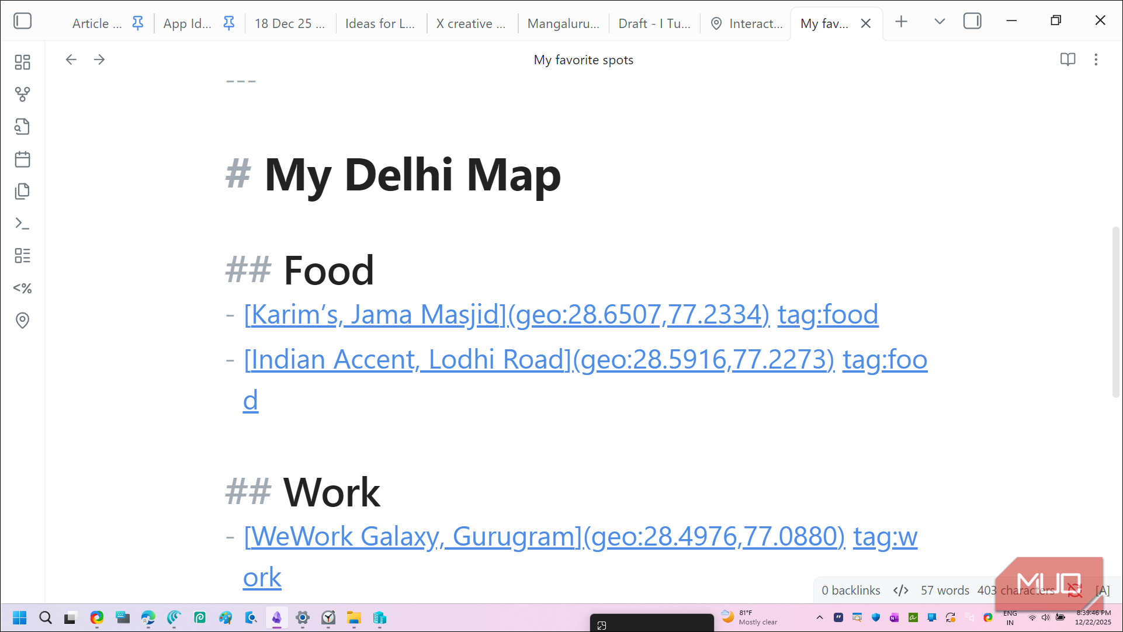Navigate forward with the right arrow
This screenshot has width=1123, height=632.
[99, 60]
